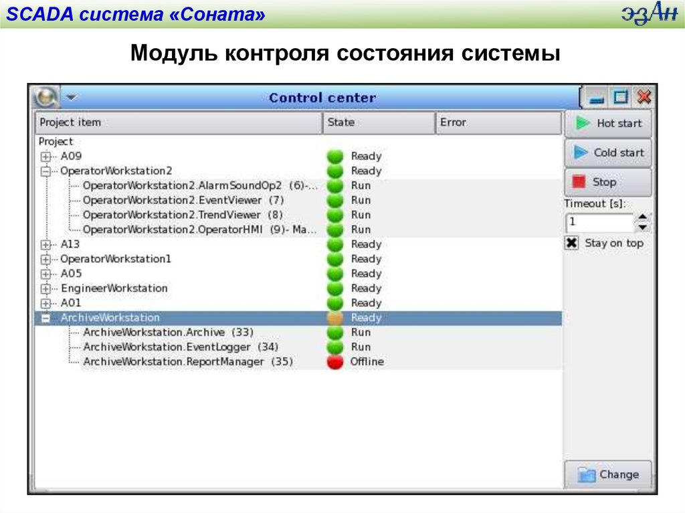Collapse the ArchiveWorkstation node
Image resolution: width=685 pixels, height=513 pixels.
pyautogui.click(x=45, y=318)
